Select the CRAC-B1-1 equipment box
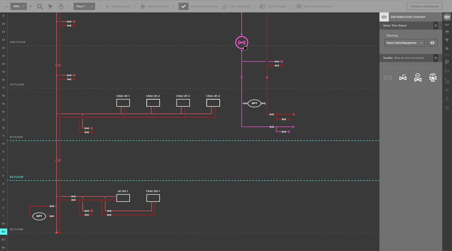This screenshot has height=251, width=452. coord(123,103)
